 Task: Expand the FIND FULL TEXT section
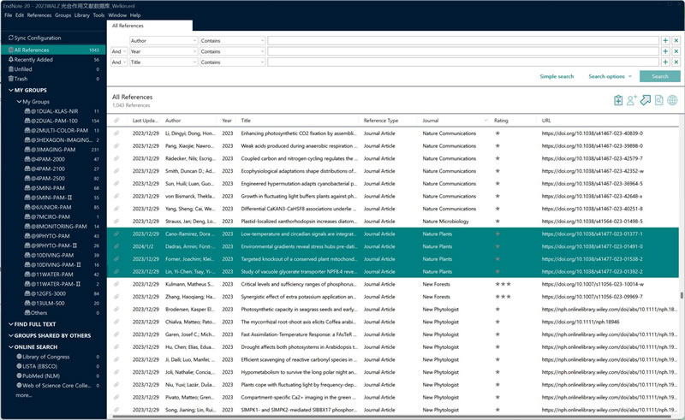9,324
